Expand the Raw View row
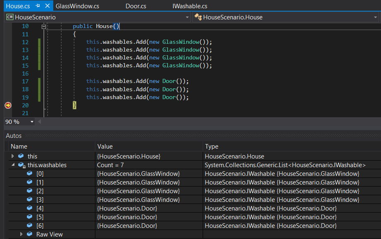 (x=21, y=234)
